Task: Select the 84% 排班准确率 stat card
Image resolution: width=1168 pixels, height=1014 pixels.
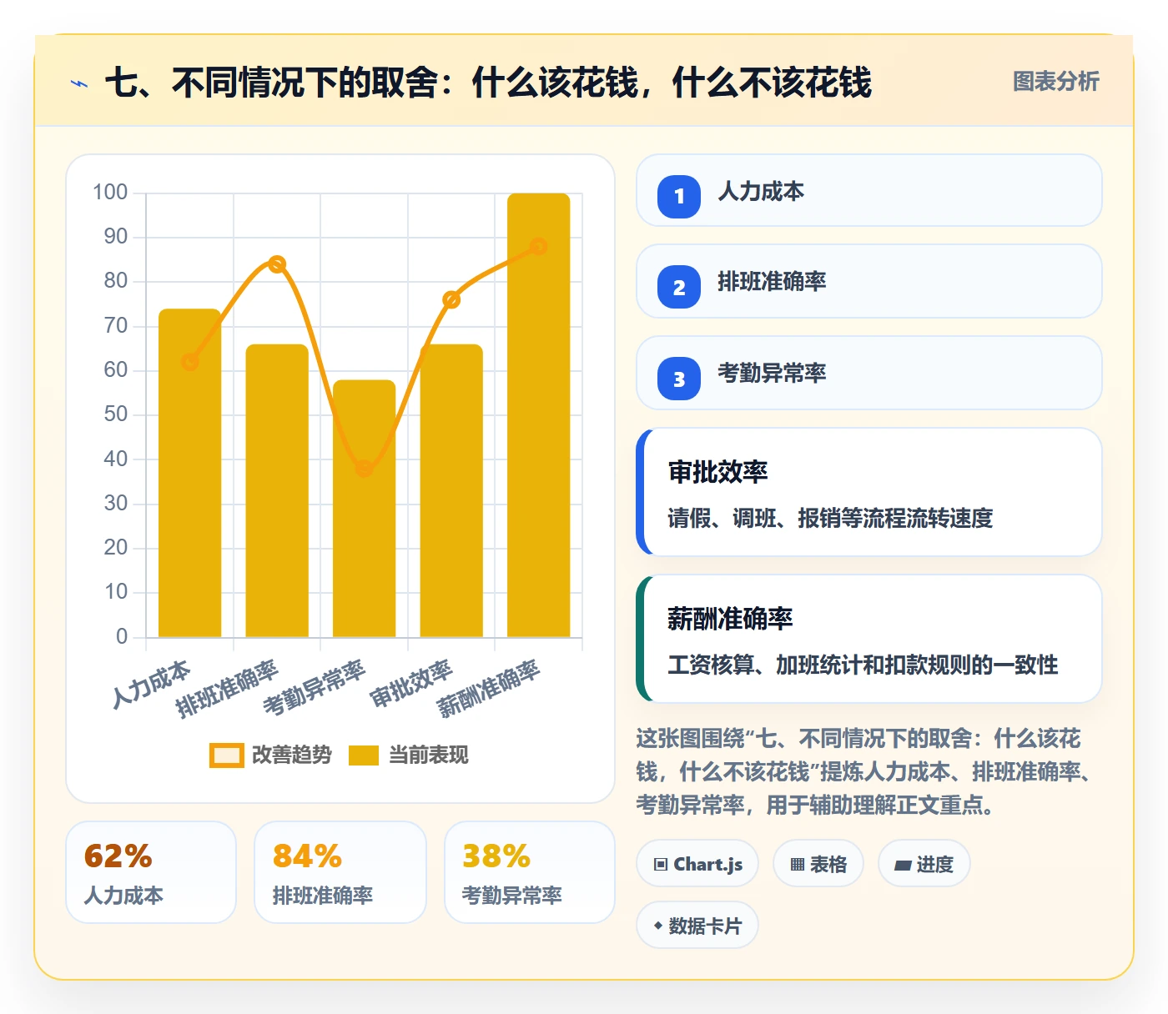Action: (x=340, y=872)
